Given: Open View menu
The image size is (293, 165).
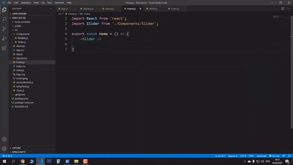Looking at the screenshot, I should [x=36, y=3].
